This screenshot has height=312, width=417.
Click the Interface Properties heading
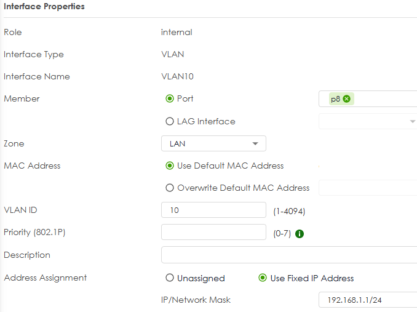click(44, 7)
